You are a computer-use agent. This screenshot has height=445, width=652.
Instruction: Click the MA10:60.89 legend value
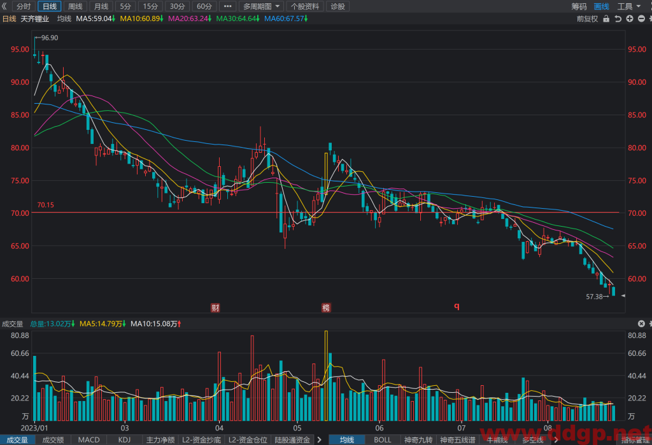(142, 18)
